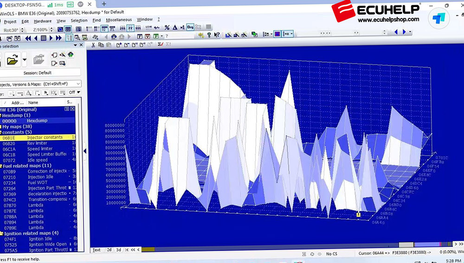
Task: Select the Fuel WOT map
Action: tap(38, 183)
